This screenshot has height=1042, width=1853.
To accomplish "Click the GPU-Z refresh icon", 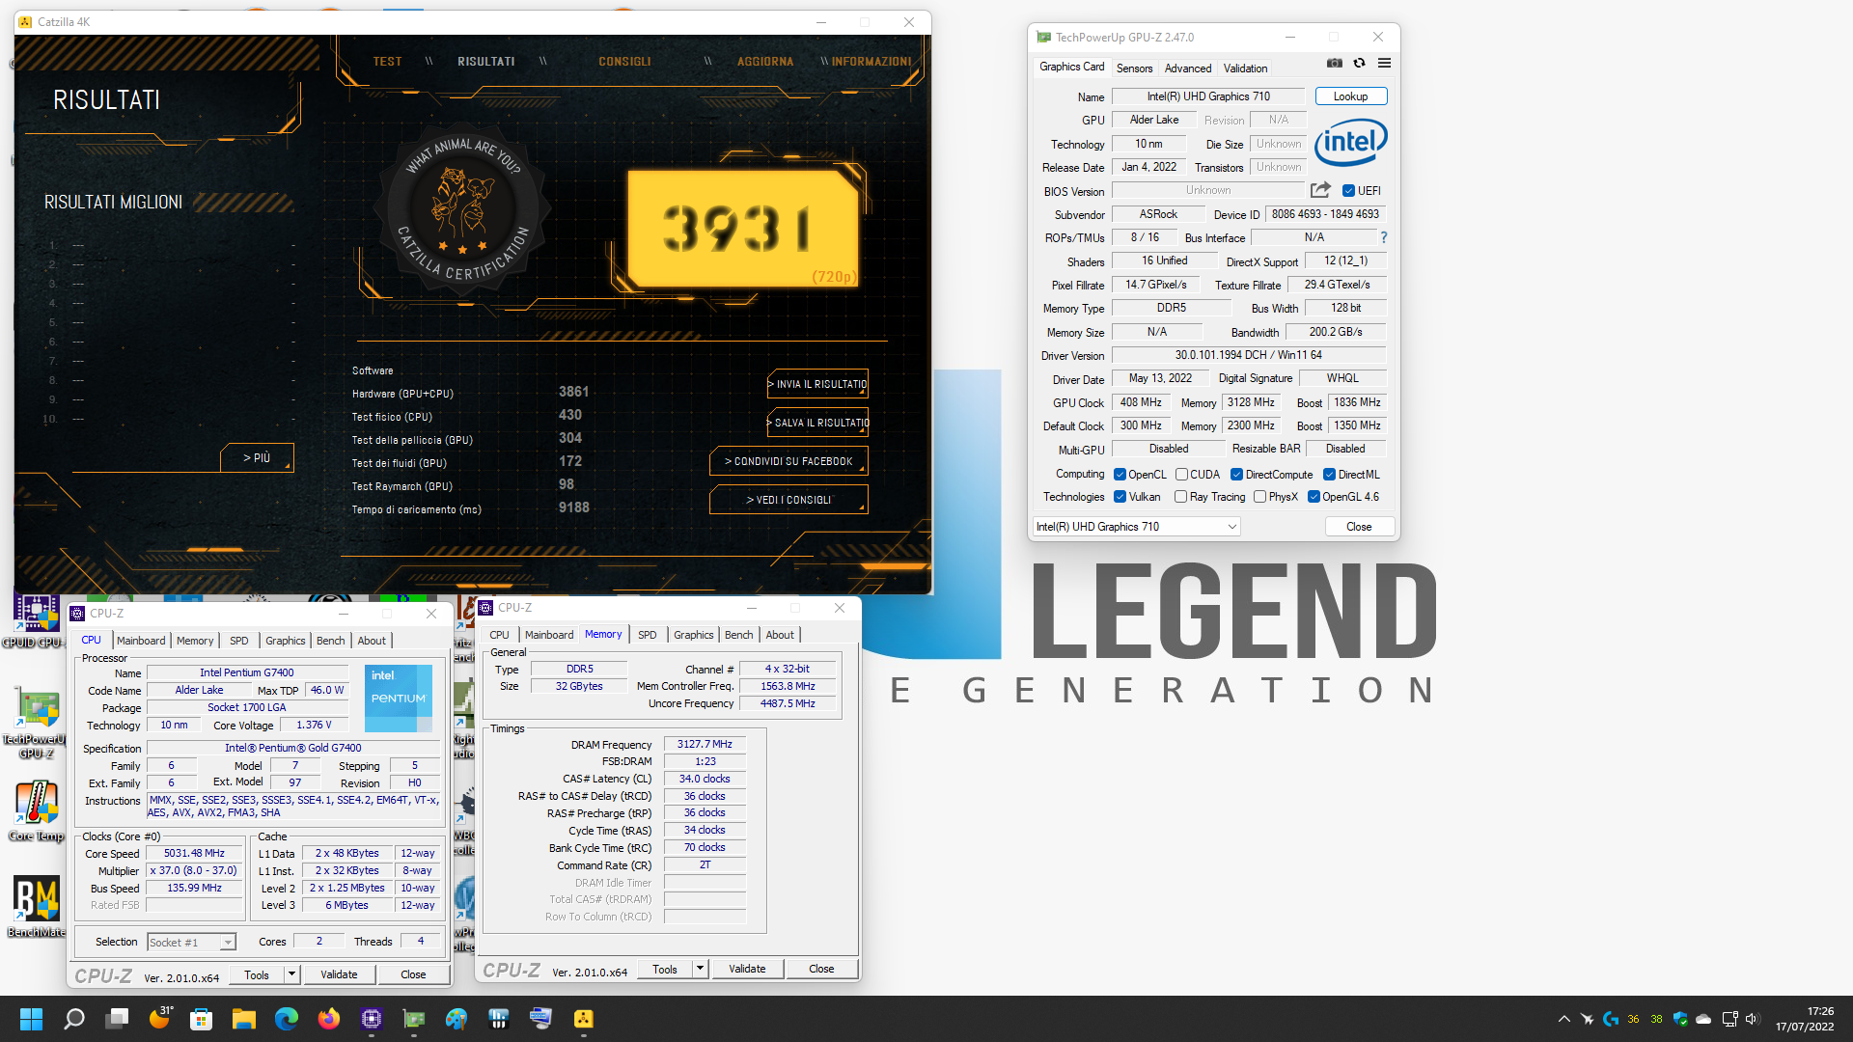I will [1359, 63].
